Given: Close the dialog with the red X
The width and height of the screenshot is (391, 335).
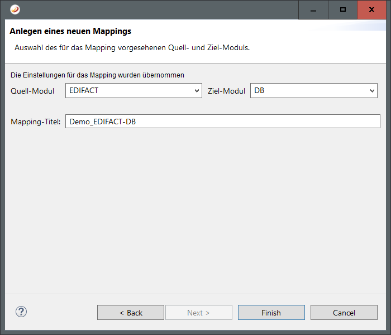Looking at the screenshot, I should 371,9.
